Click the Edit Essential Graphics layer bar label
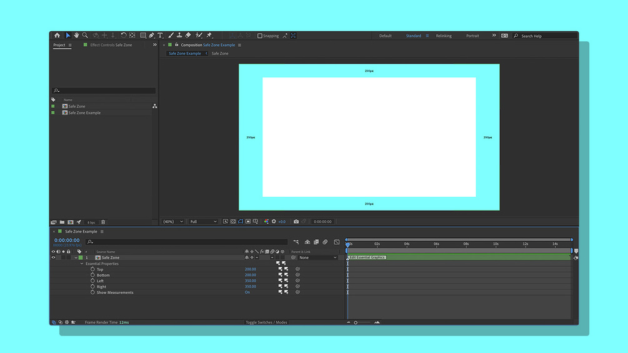Viewport: 628px width, 353px height. (x=367, y=257)
